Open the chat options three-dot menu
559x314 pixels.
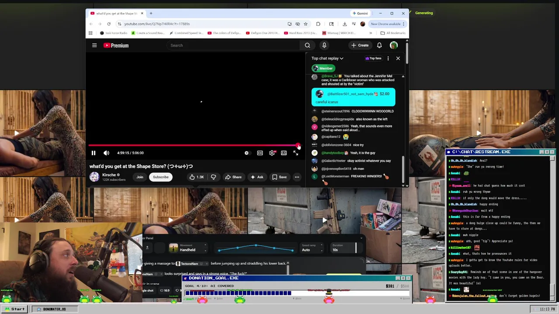(x=388, y=58)
